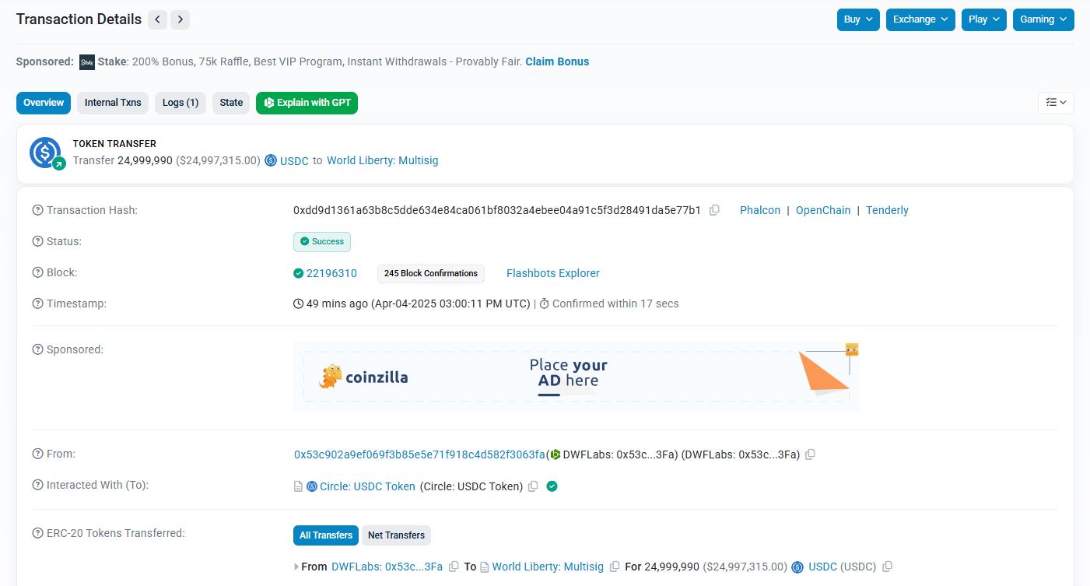
Task: Open USDC token link in transfer summary
Action: pyautogui.click(x=294, y=160)
